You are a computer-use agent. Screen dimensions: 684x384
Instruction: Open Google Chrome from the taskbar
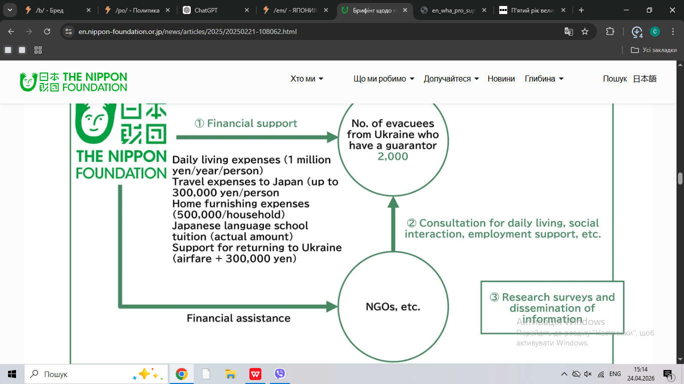[182, 374]
